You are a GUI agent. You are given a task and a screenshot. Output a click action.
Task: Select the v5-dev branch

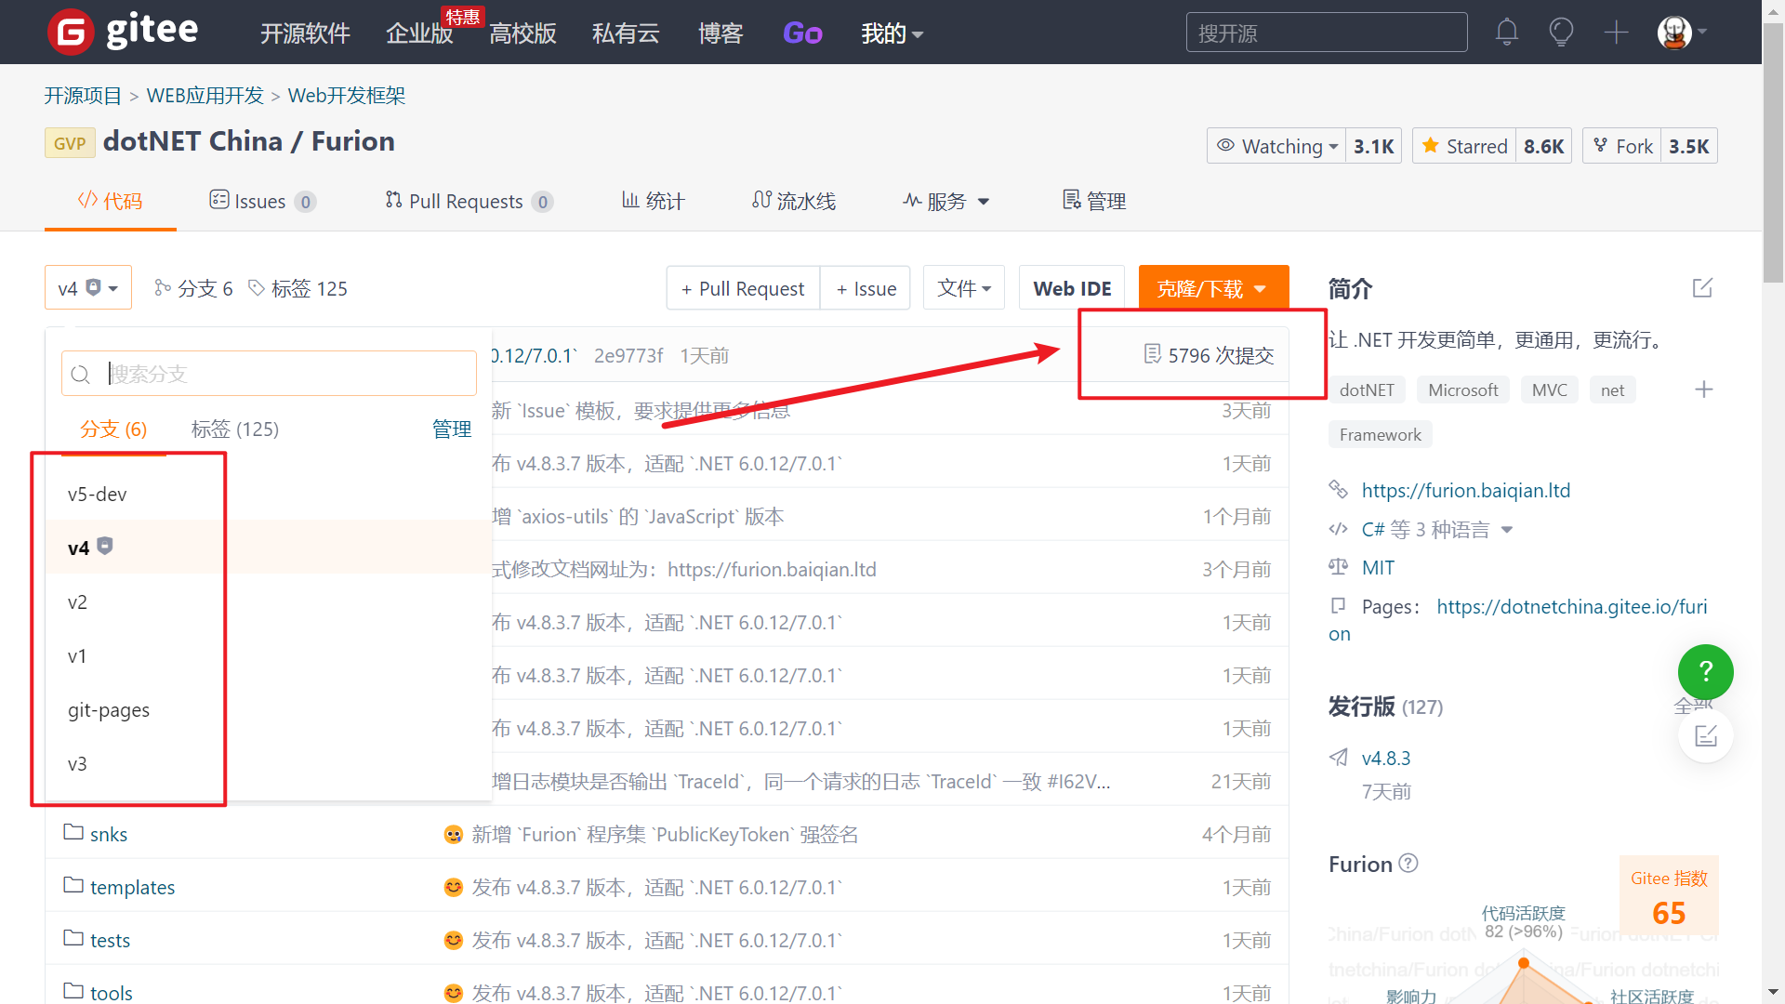click(x=98, y=495)
